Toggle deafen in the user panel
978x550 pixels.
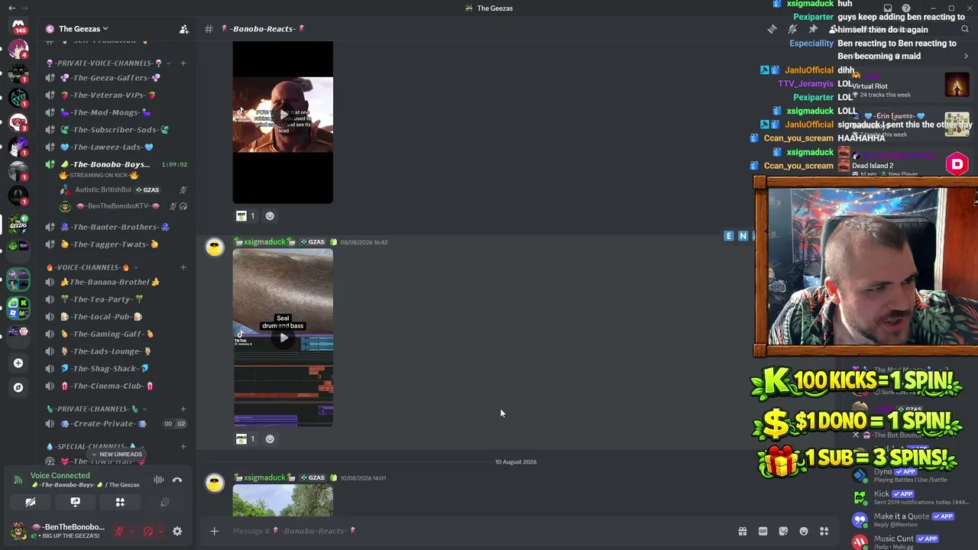tap(148, 532)
